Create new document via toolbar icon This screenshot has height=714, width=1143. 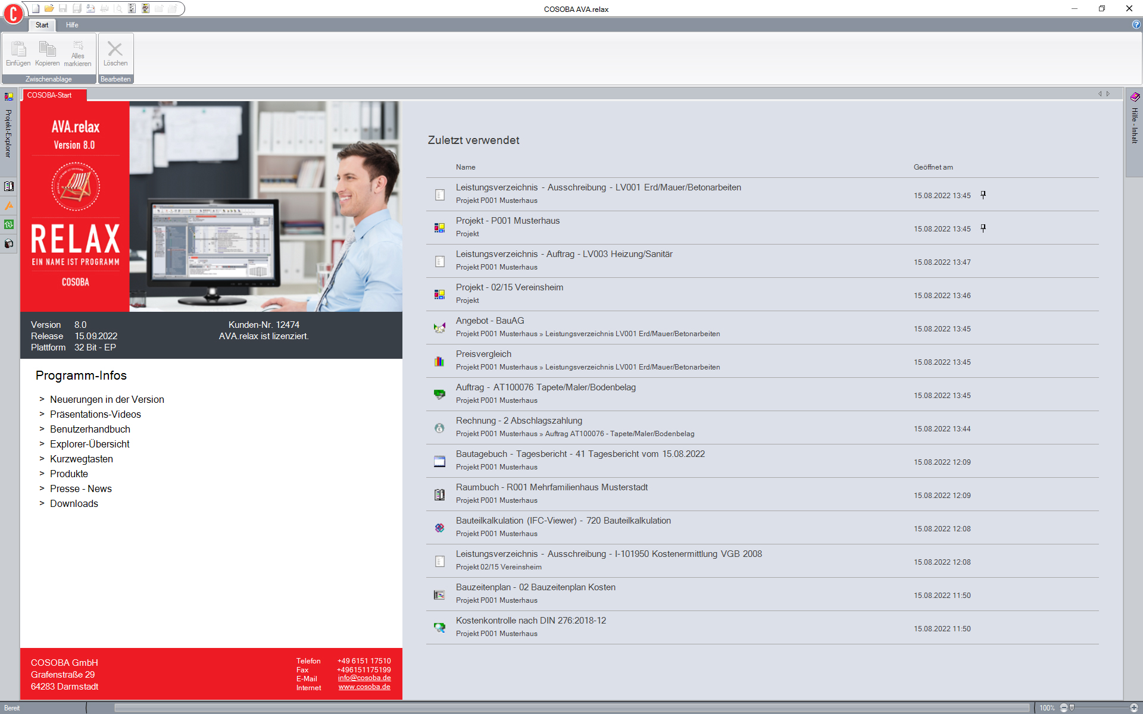point(35,8)
